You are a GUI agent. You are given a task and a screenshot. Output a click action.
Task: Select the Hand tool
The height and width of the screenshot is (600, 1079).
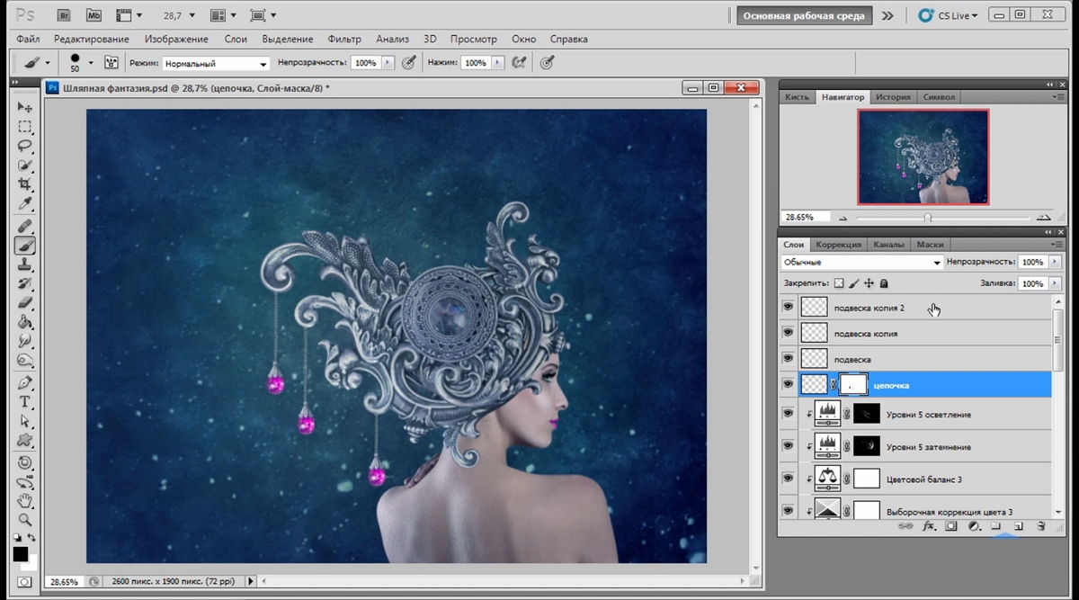coord(25,500)
